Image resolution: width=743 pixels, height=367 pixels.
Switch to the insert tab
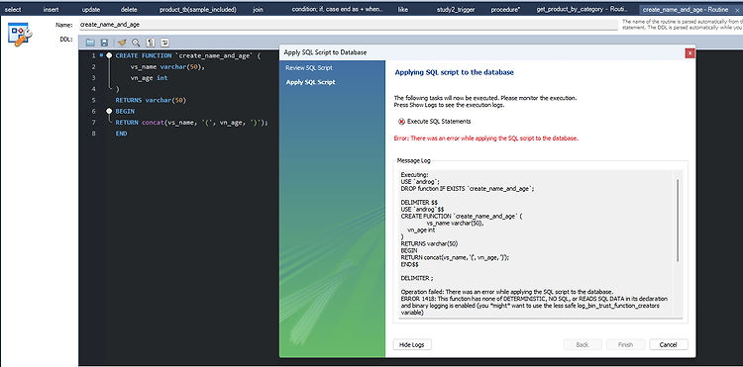(x=52, y=10)
